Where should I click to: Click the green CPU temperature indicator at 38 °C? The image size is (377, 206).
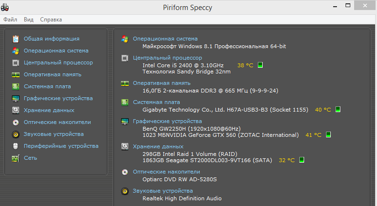(260, 65)
